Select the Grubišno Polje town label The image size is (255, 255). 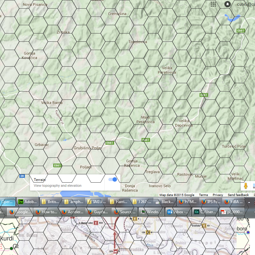[x=87, y=148]
